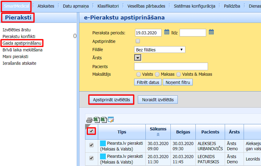Click the first Excel export icon
Viewport: 261px width, 166px height.
pos(96,120)
